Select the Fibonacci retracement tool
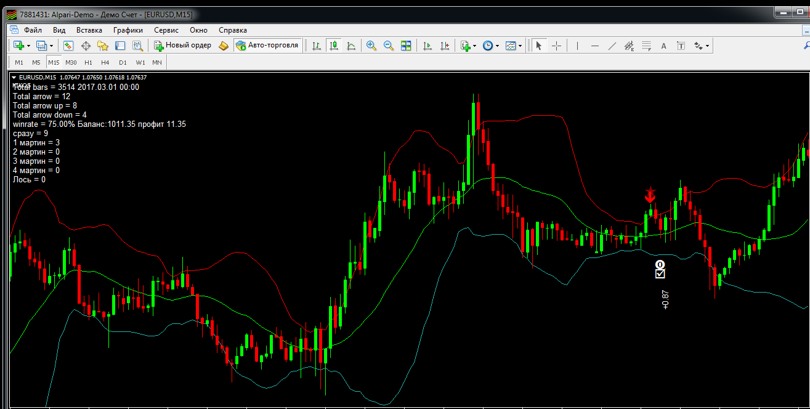 click(646, 46)
